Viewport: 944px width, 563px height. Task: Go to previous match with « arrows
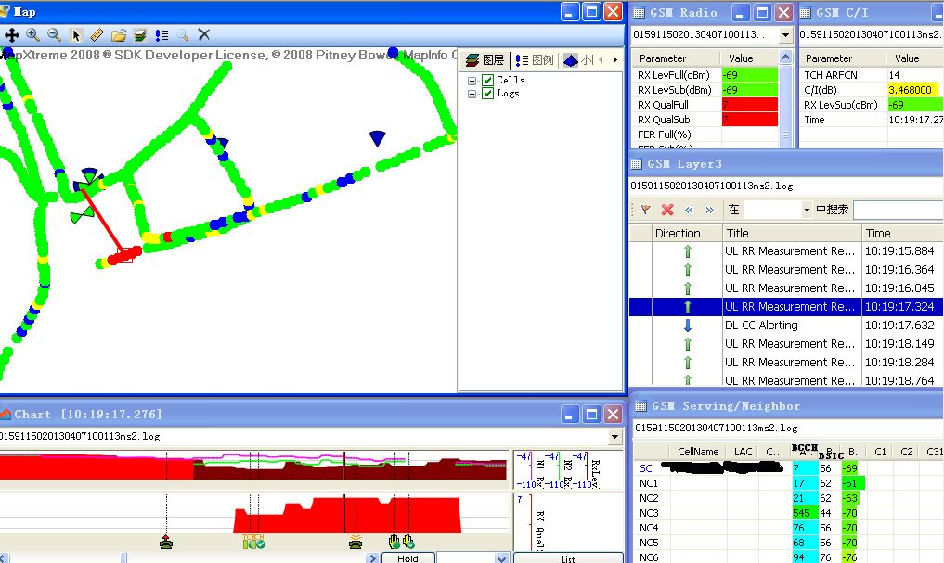tap(689, 210)
